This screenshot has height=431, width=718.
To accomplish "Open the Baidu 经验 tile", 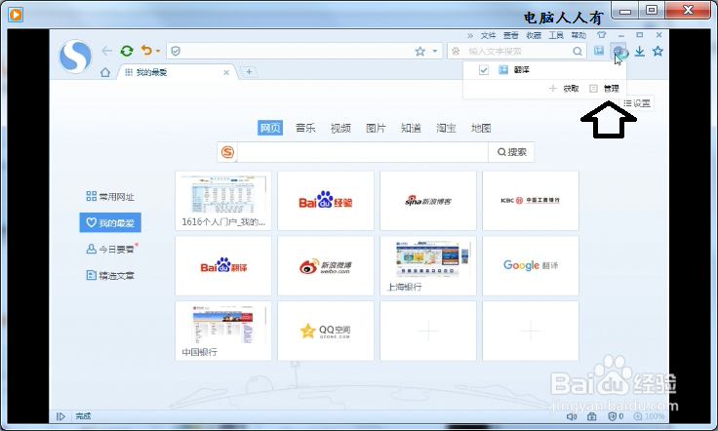I will click(326, 201).
